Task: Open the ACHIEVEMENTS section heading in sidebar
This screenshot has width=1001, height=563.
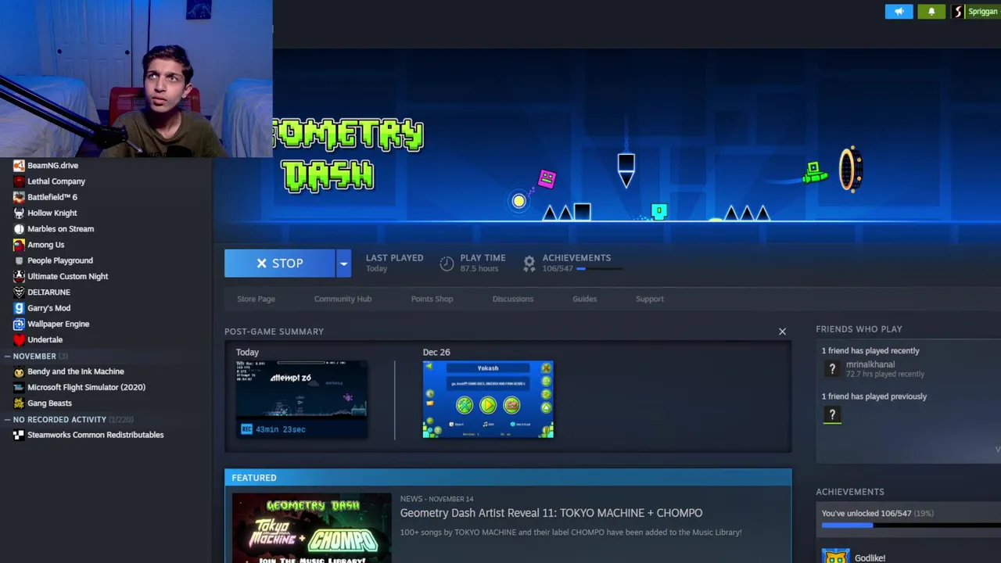Action: click(850, 492)
